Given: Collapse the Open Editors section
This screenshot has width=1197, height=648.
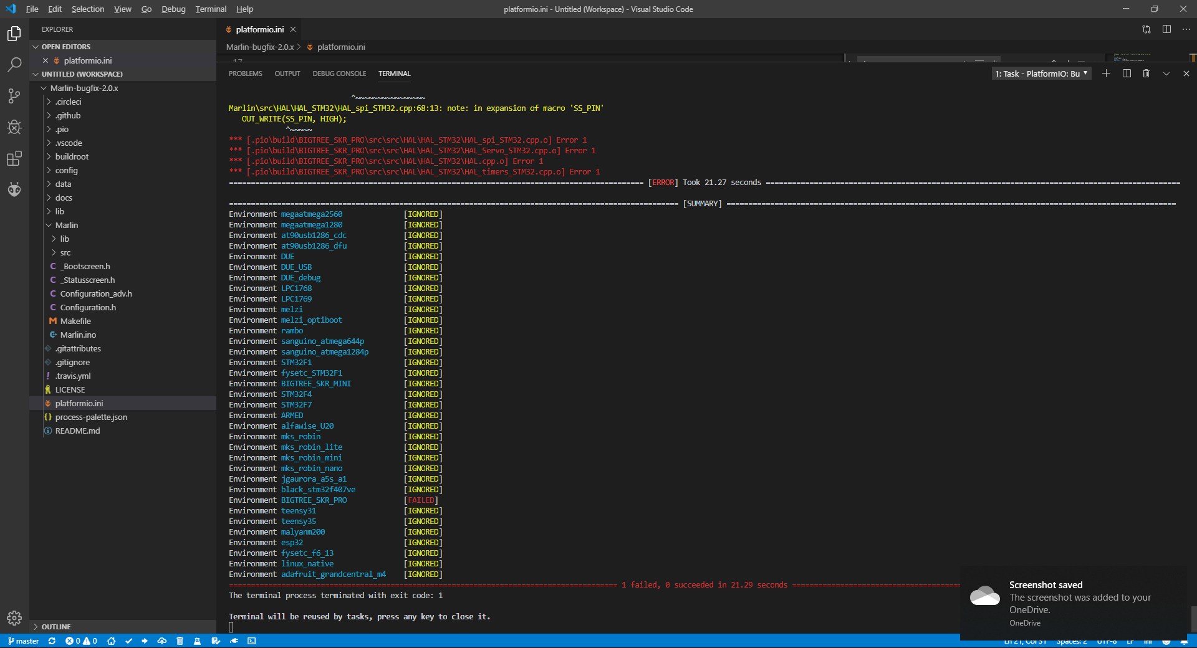Looking at the screenshot, I should tap(123, 47).
